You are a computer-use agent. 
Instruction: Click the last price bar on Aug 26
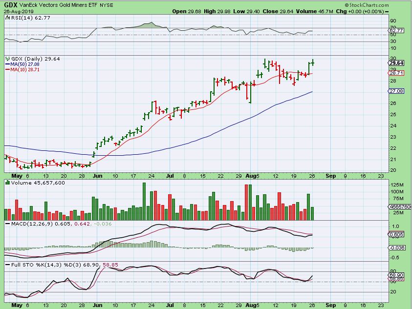pyautogui.click(x=313, y=62)
